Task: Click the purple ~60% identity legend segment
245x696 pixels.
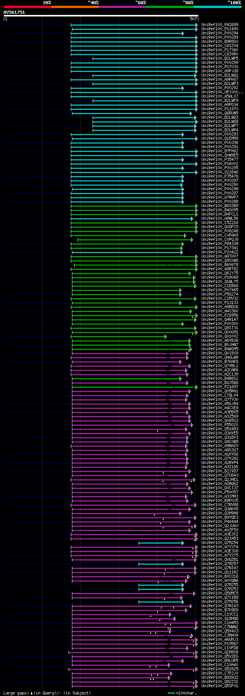Action: point(122,7)
